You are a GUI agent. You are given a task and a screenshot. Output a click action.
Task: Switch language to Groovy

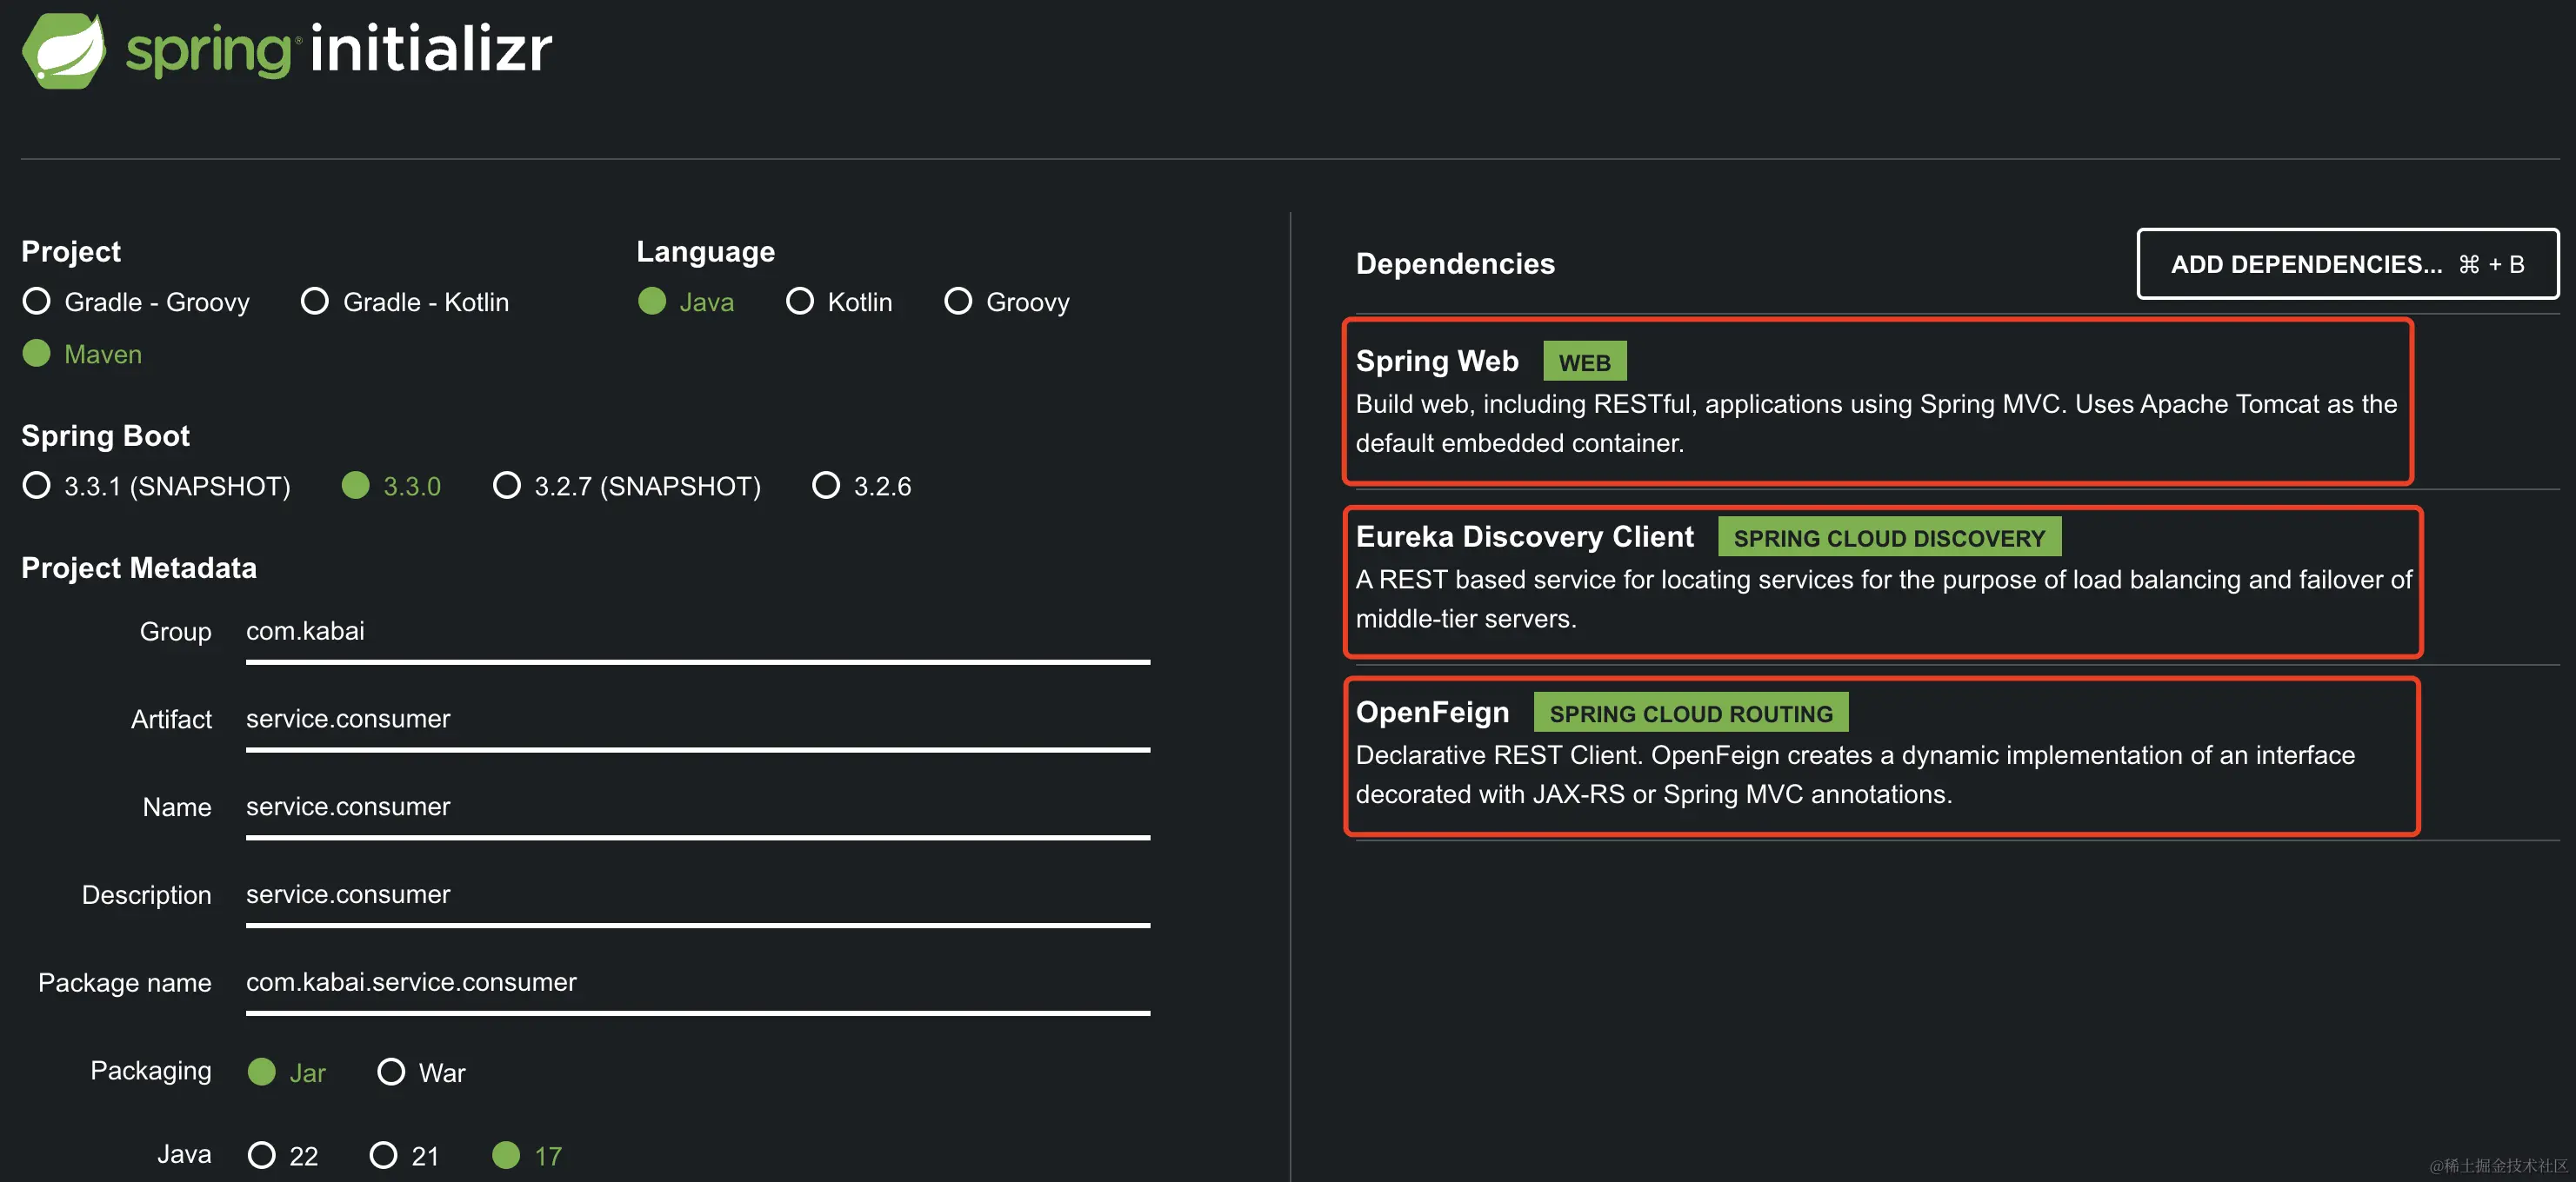[x=958, y=302]
